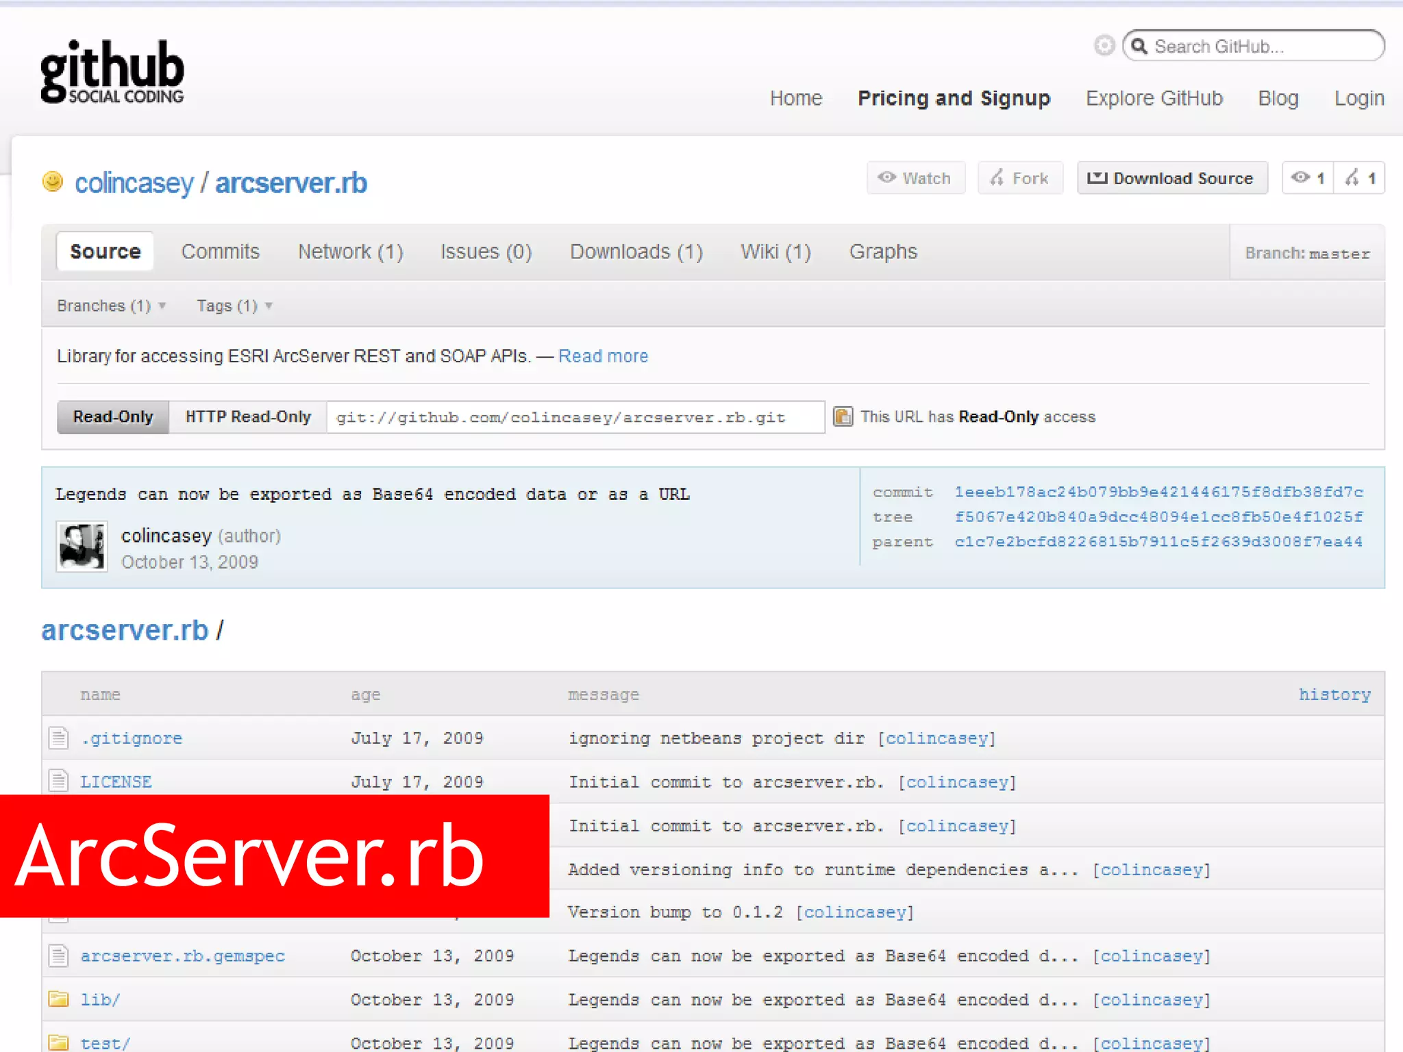Screen dimensions: 1403x1052
Task: Open colincasey user profile link in title
Action: click(x=134, y=183)
